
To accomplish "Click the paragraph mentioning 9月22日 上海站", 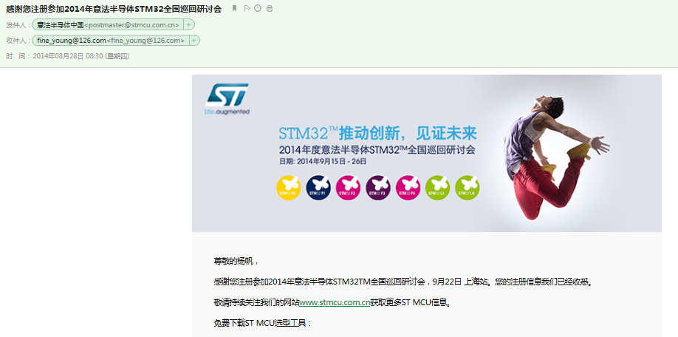I will click(403, 282).
